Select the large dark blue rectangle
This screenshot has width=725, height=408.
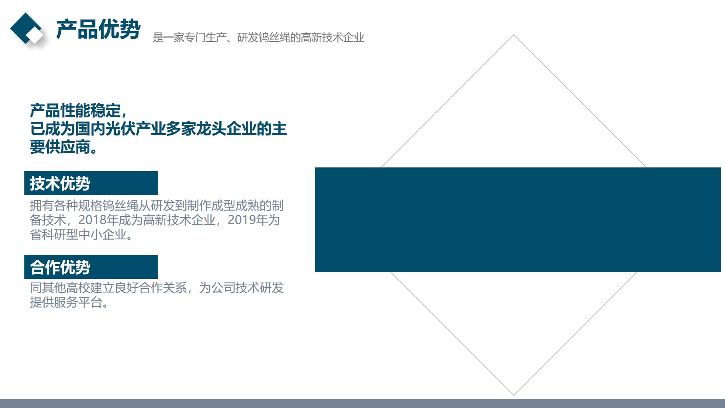point(517,220)
